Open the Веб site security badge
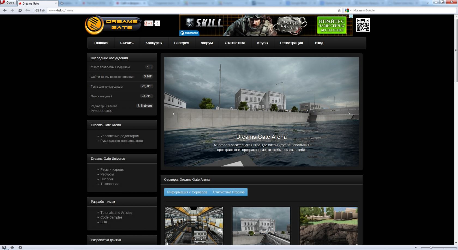The image size is (458, 250). [40, 10]
